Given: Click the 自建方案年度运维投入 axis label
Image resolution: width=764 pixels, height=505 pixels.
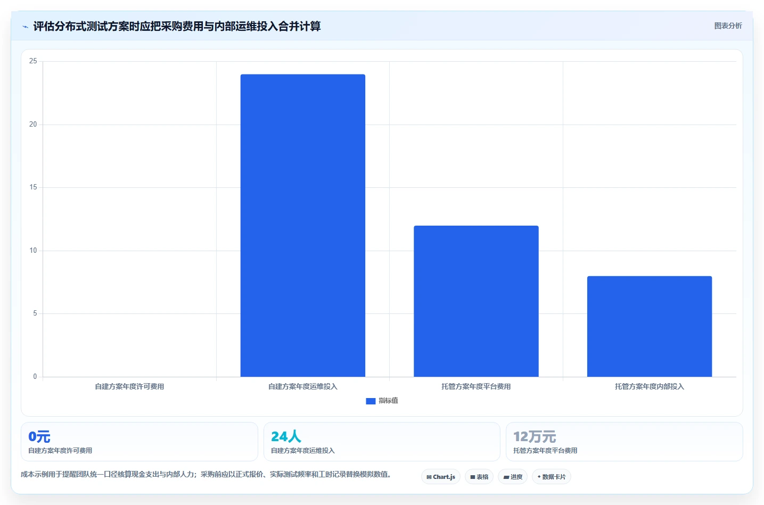Looking at the screenshot, I should click(x=303, y=386).
